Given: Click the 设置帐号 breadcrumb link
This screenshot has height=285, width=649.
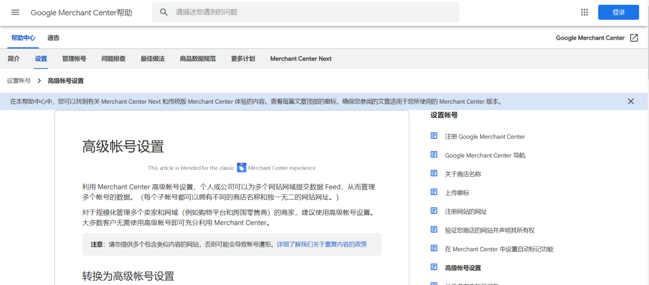Looking at the screenshot, I should [x=19, y=80].
